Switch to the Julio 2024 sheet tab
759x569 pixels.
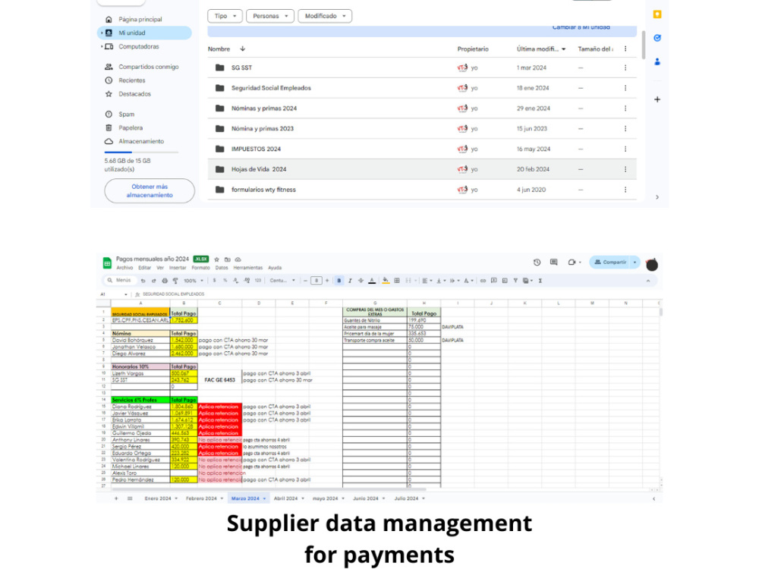point(406,498)
